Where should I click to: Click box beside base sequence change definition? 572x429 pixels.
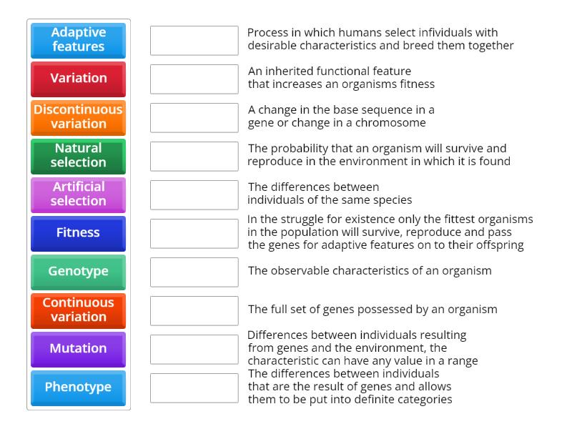(194, 118)
